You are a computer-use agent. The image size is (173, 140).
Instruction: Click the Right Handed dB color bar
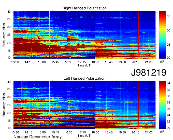point(162,35)
